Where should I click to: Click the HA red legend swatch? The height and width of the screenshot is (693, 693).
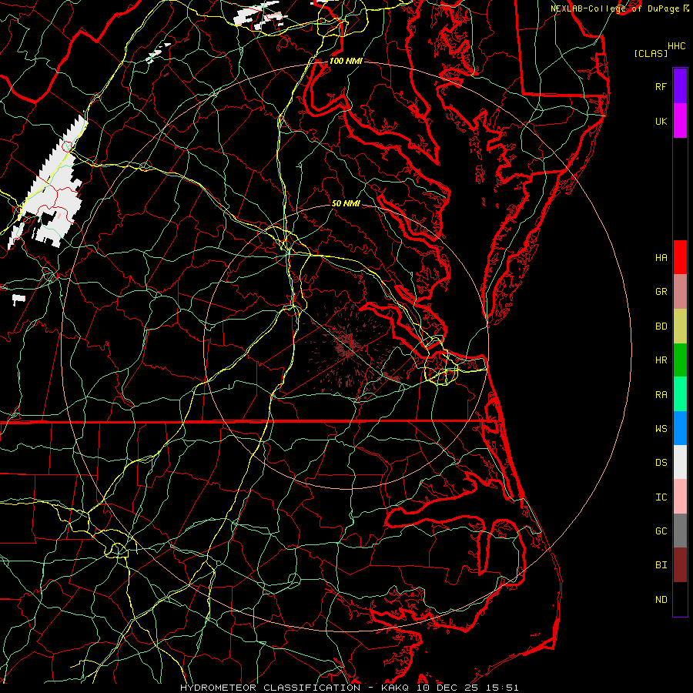[680, 257]
